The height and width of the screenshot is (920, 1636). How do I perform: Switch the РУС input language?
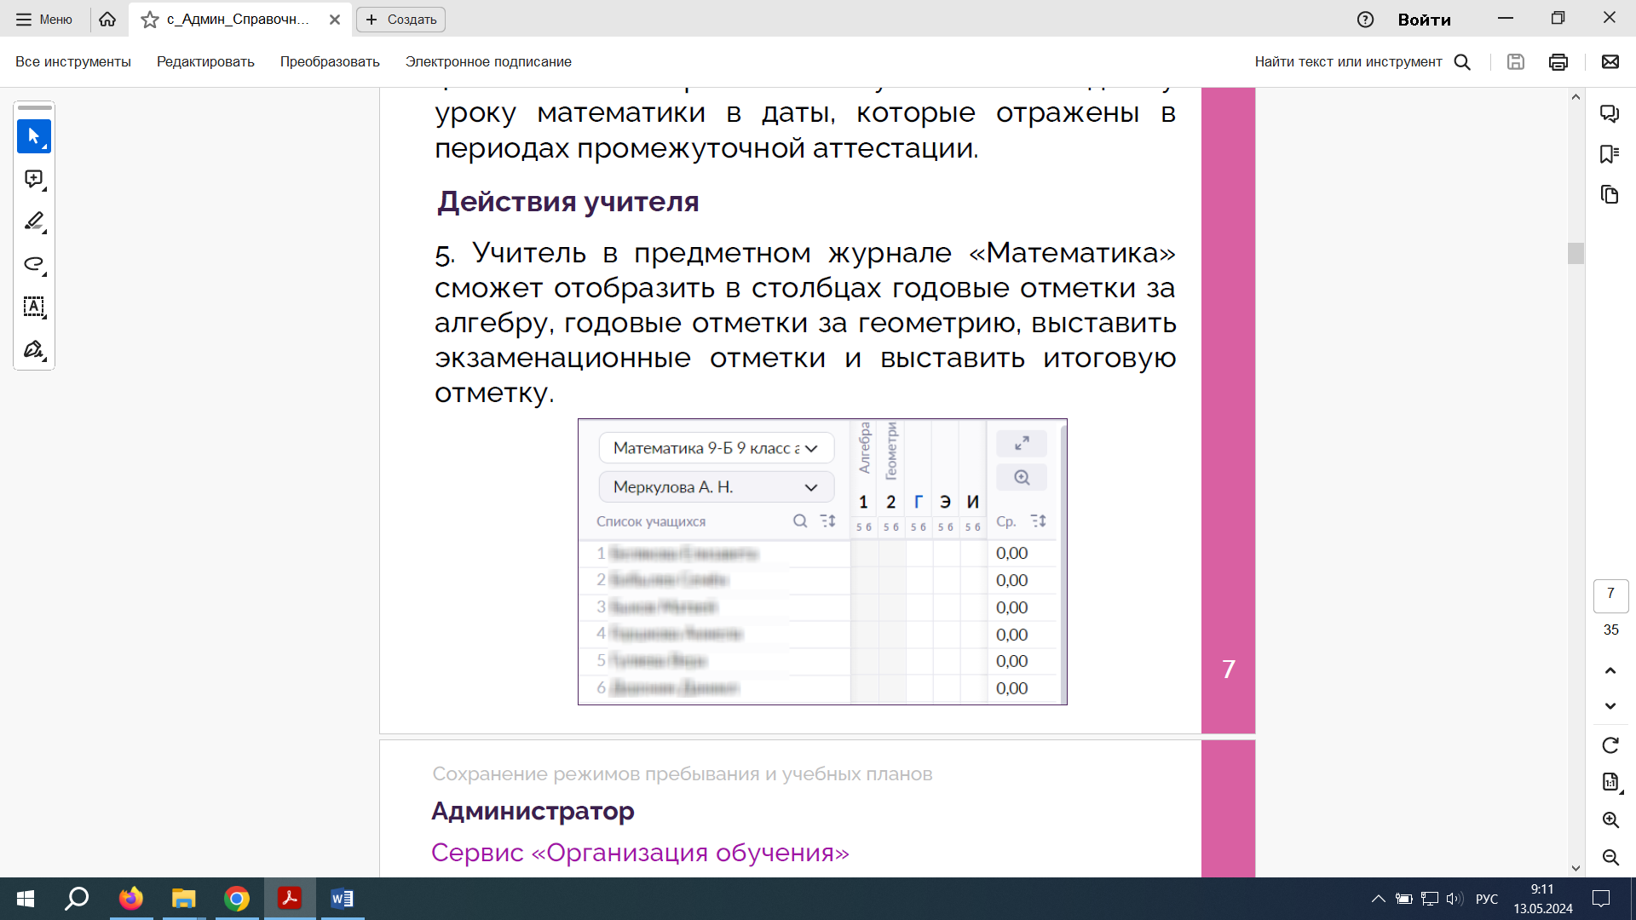point(1487,899)
